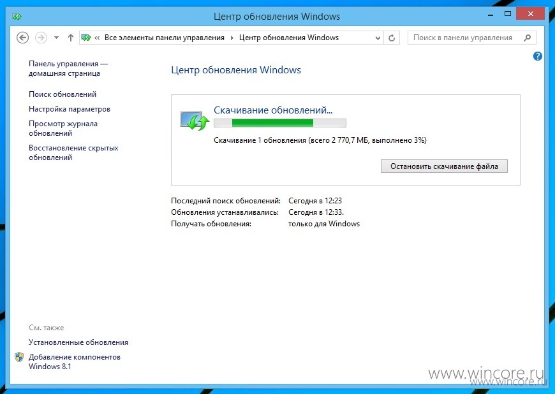
Task: Open 'Установленные обновления' link
Action: pyautogui.click(x=78, y=342)
